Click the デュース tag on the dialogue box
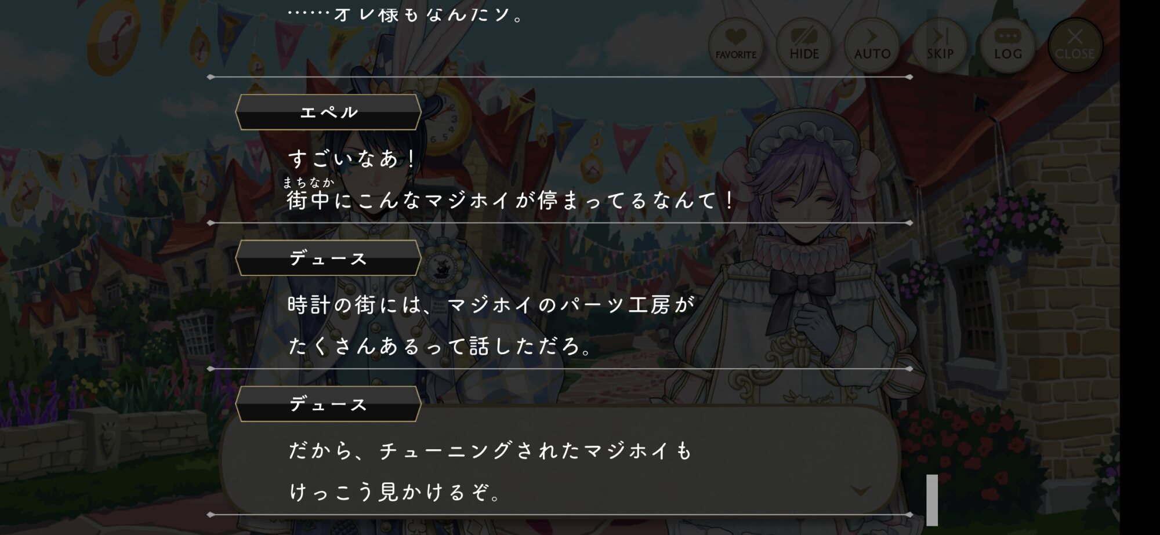 coord(328,404)
